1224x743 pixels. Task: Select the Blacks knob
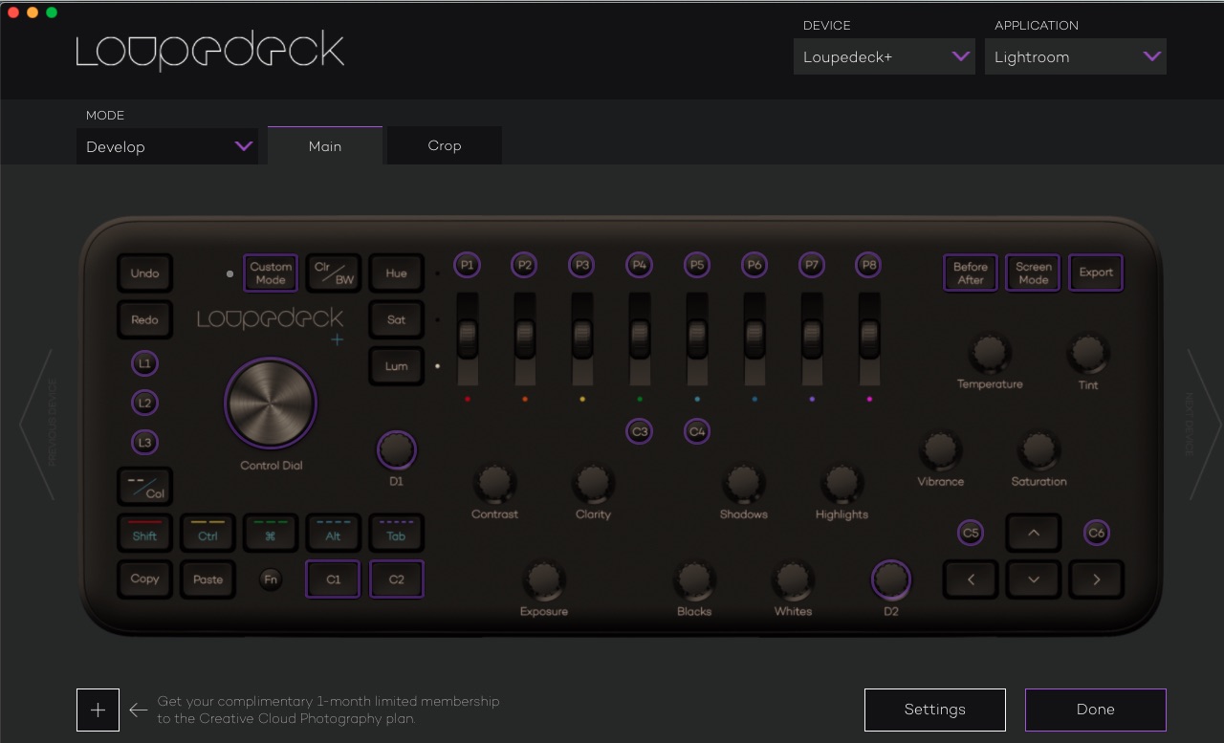(693, 580)
